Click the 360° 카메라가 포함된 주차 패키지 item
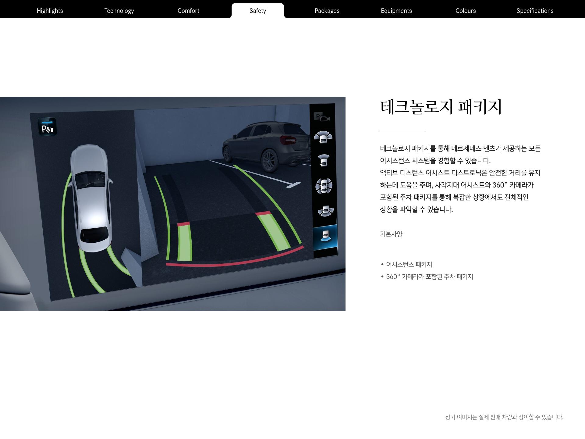This screenshot has width=585, height=439. 429,277
